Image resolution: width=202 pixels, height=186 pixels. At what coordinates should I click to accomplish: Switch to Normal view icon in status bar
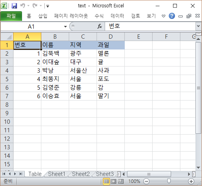point(106,181)
